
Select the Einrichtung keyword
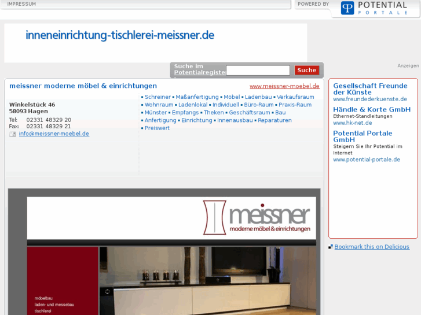pyautogui.click(x=197, y=120)
